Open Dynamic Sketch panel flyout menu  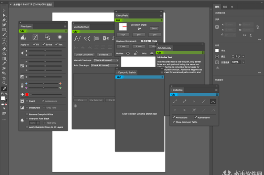tap(162, 72)
